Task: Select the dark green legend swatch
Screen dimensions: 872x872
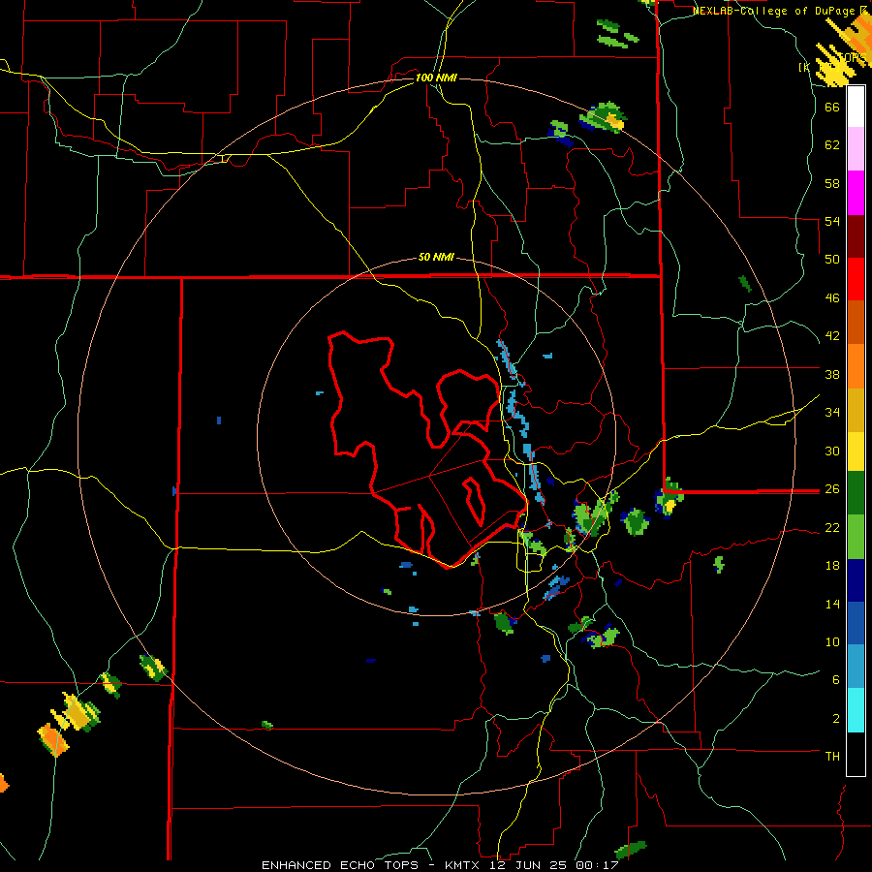Action: click(856, 493)
